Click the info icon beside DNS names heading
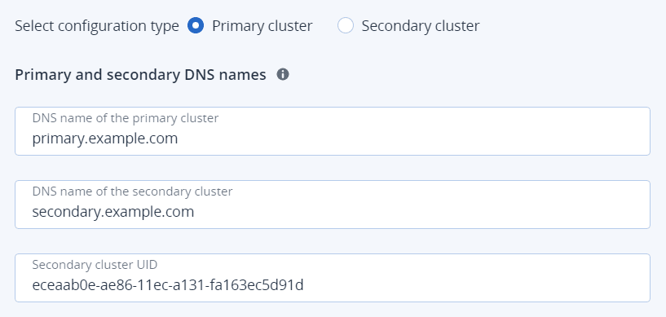This screenshot has height=317, width=666. 283,75
